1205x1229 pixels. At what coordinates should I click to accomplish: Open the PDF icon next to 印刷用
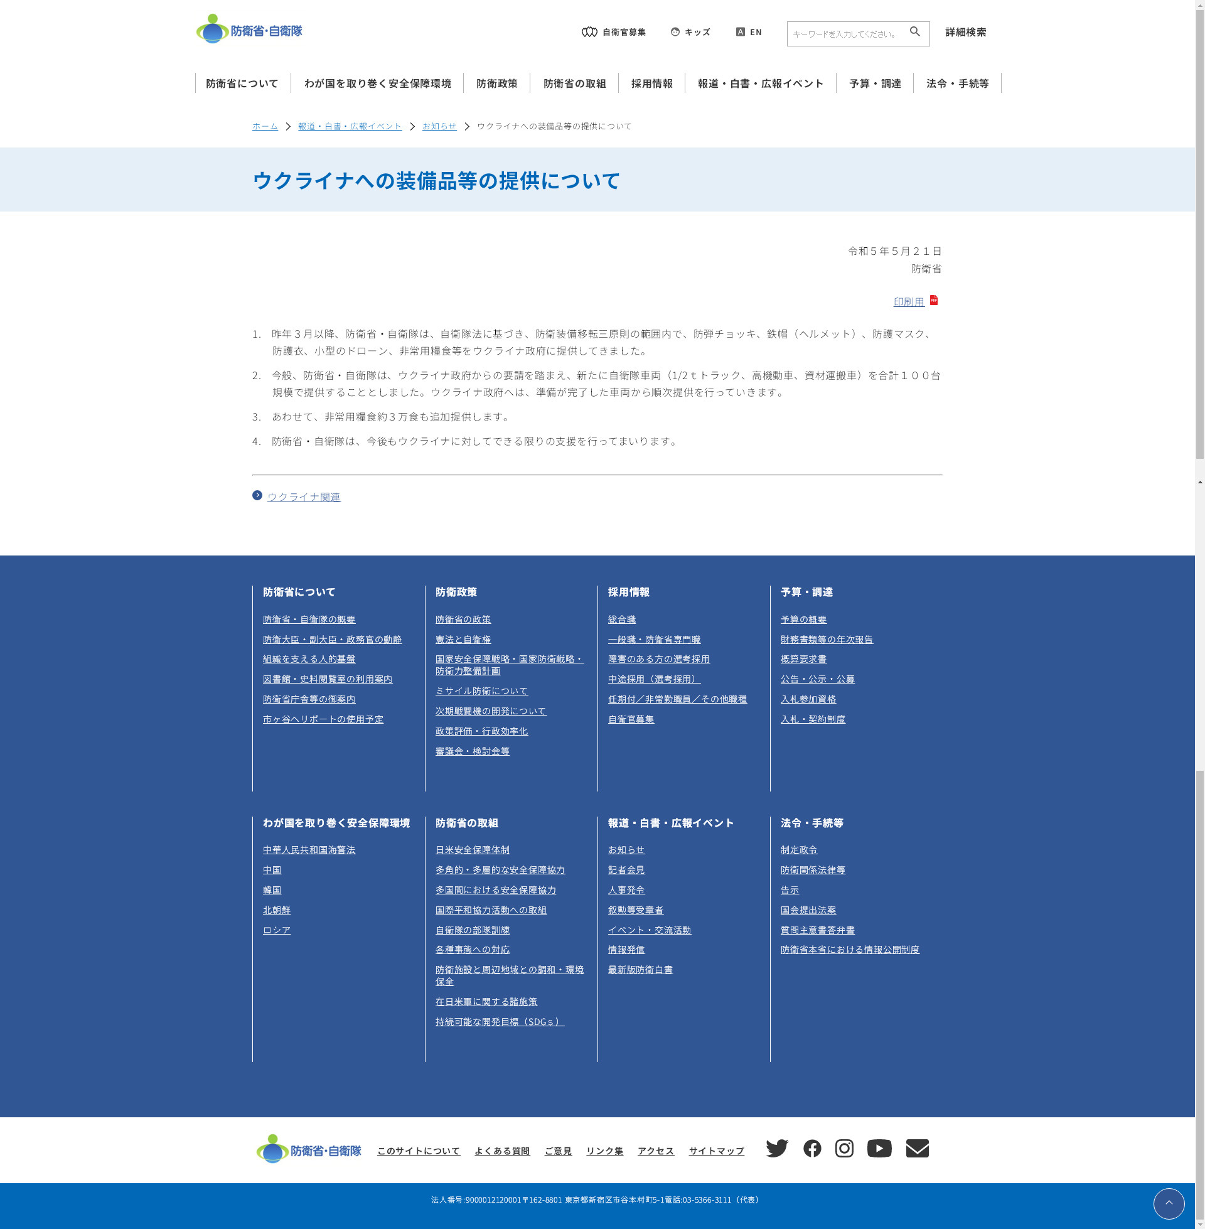933,300
